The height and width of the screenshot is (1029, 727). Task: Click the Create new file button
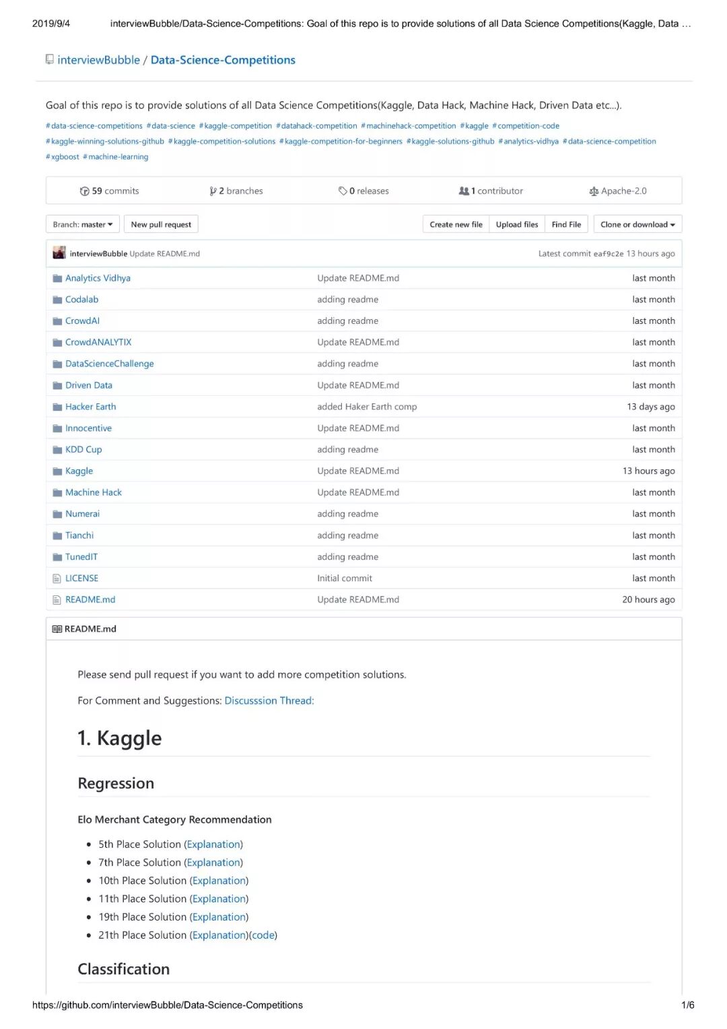tap(456, 224)
